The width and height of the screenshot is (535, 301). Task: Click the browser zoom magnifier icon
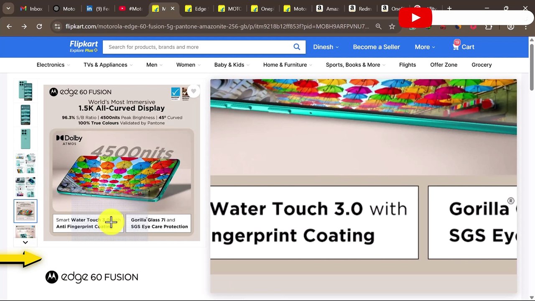pos(378,26)
